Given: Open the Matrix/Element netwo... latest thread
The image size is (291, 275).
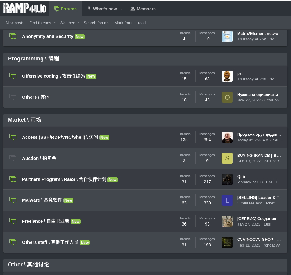Looking at the screenshot, I should click(260, 34).
